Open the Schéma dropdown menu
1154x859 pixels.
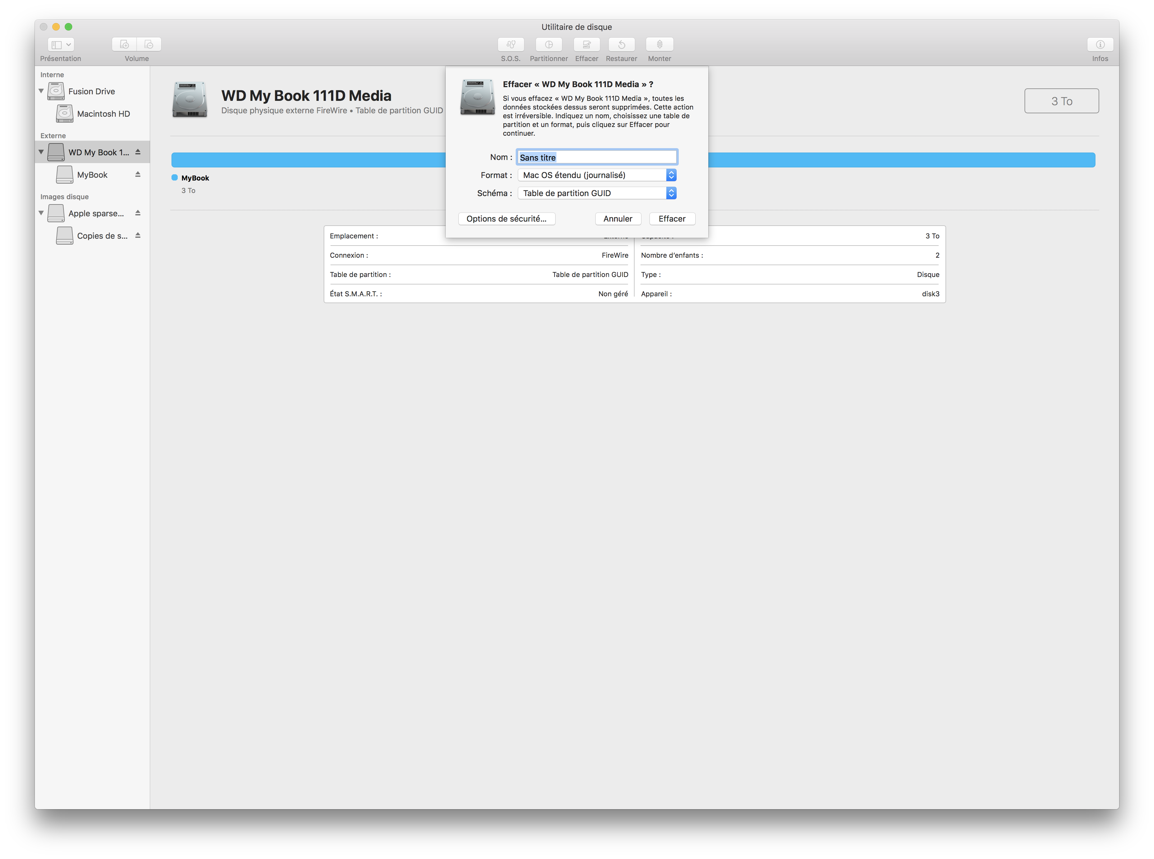pyautogui.click(x=597, y=193)
